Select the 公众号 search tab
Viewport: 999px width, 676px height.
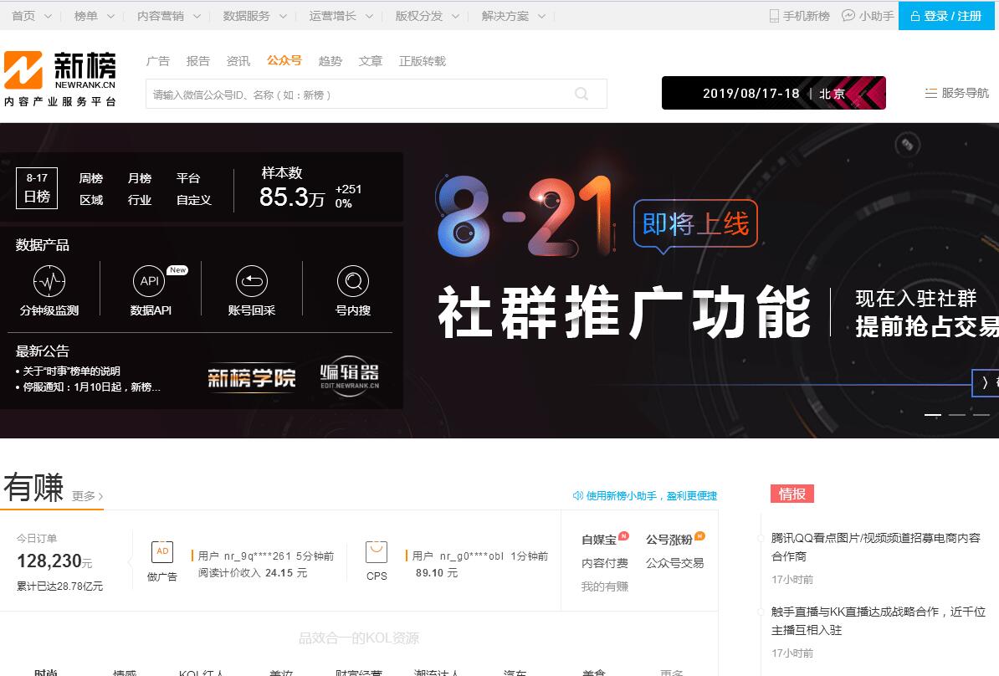(x=284, y=60)
